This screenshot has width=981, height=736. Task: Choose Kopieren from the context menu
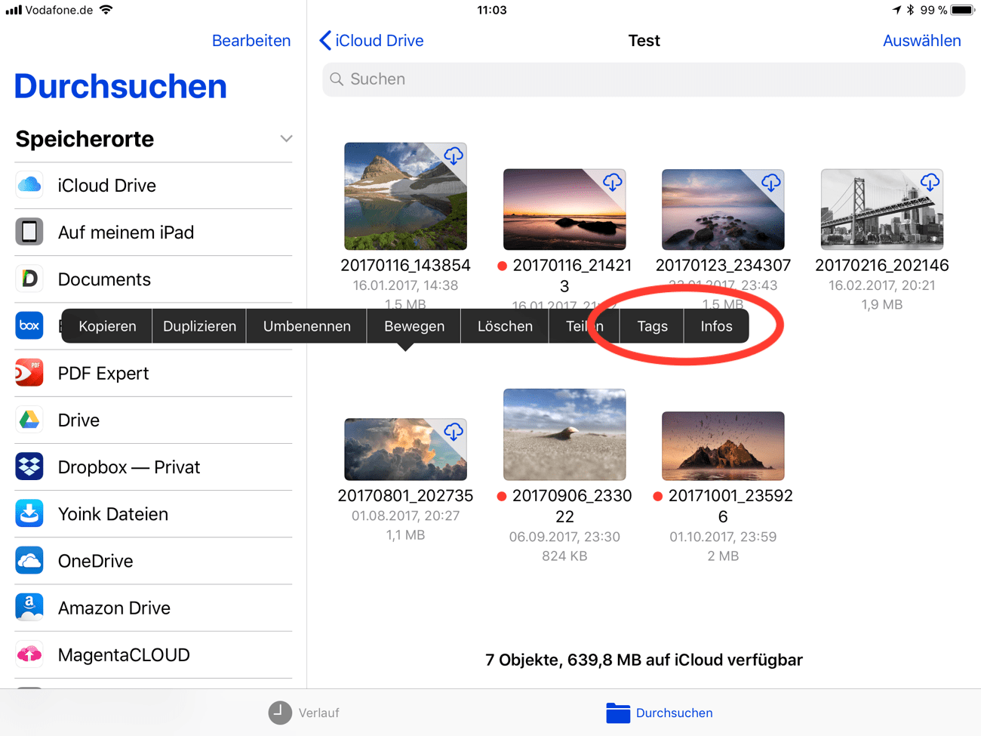107,326
